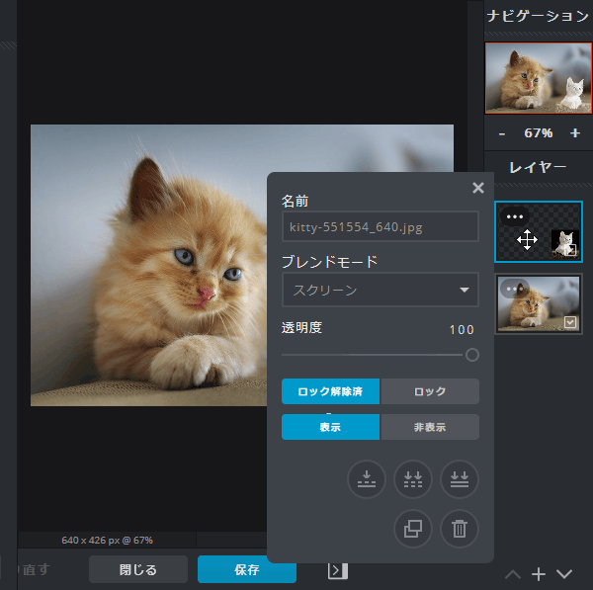Close the layer settings popup

pyautogui.click(x=478, y=188)
